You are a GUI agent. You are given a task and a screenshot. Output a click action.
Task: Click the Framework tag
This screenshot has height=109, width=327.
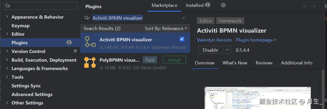tap(230, 21)
